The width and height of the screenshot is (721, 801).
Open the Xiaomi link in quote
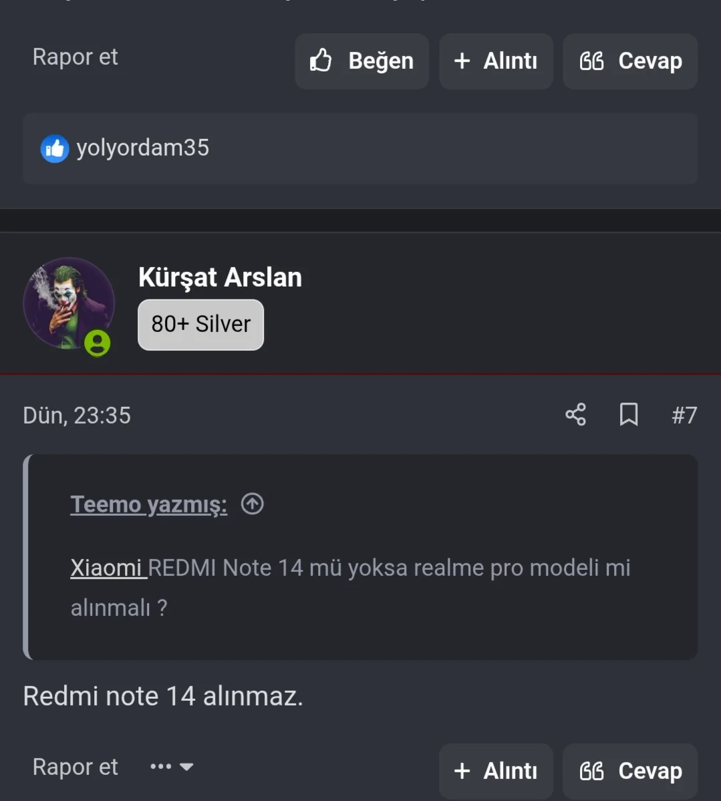(x=106, y=568)
